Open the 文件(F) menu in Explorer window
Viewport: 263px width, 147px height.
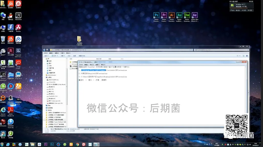coord(45,53)
